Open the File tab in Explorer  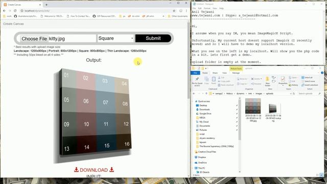point(195,73)
